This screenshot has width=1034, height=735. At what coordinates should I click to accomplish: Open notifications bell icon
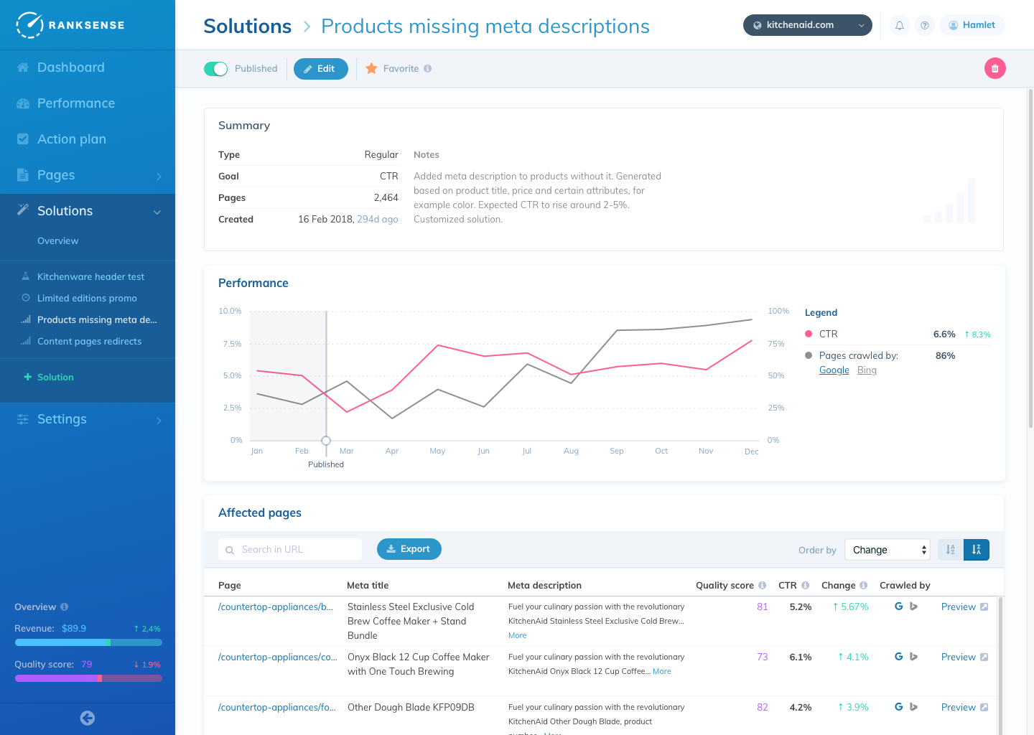pos(899,25)
